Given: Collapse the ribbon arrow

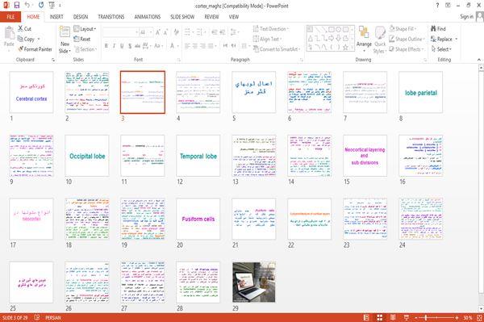Looking at the screenshot, I should point(479,60).
